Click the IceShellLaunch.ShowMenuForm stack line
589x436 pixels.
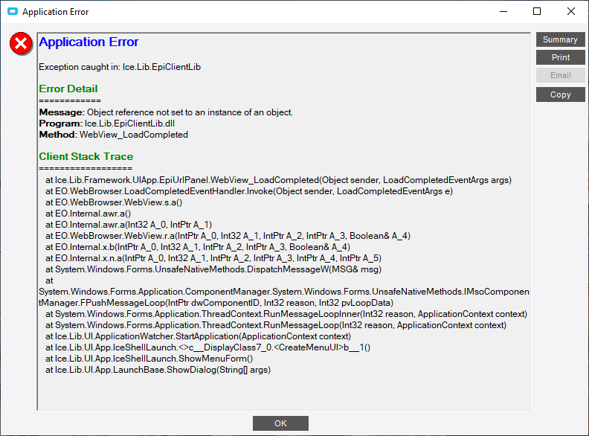[x=149, y=359]
